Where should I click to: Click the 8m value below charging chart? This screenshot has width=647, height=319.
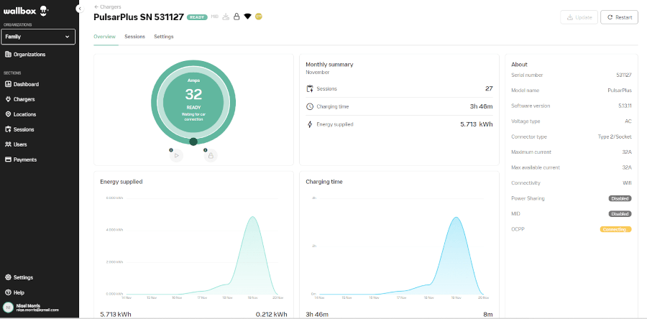[x=487, y=315]
